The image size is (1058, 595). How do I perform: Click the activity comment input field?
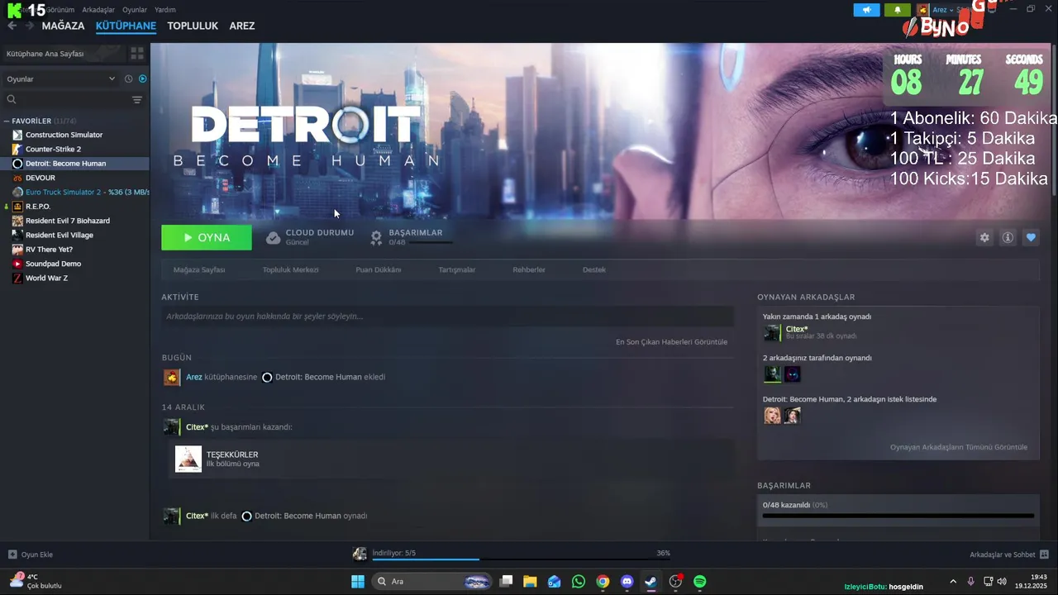click(447, 317)
